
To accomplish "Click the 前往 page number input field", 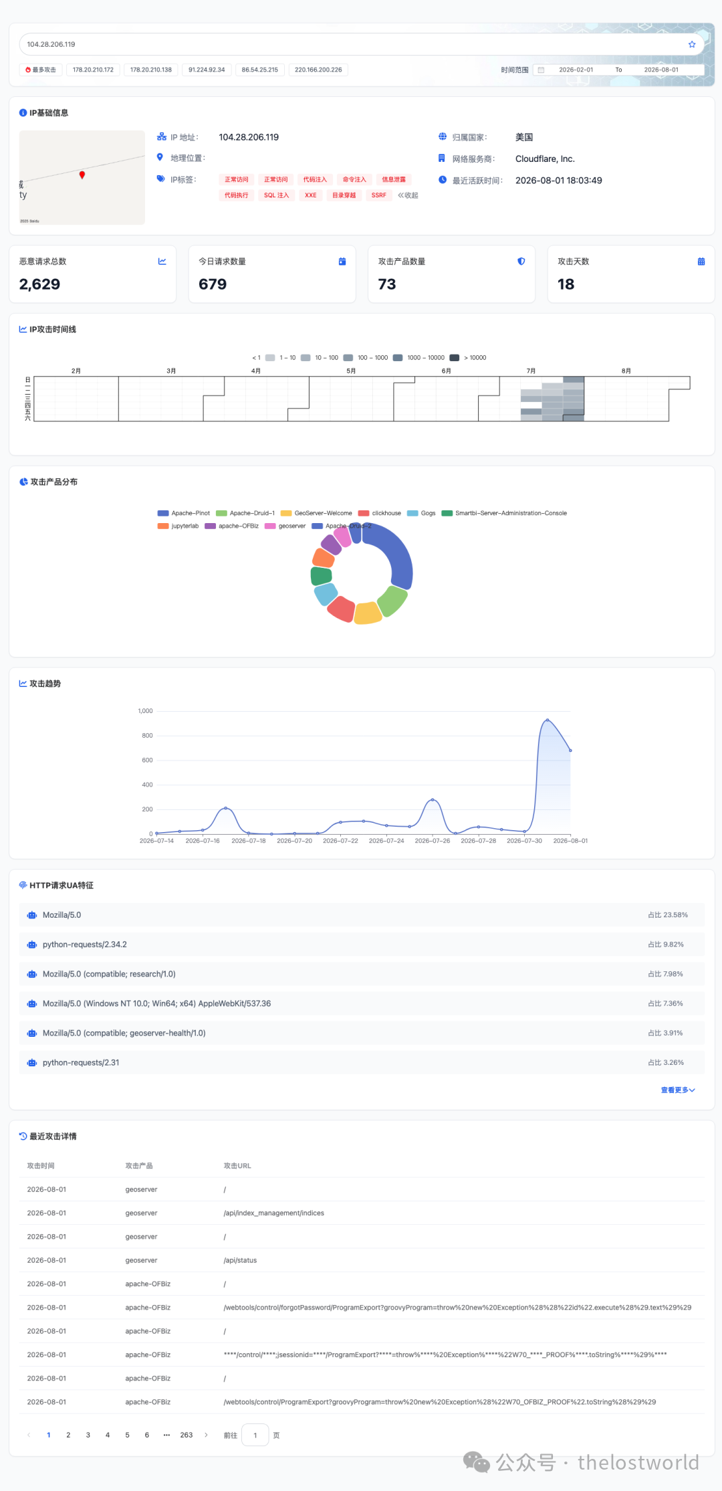I will point(255,1435).
